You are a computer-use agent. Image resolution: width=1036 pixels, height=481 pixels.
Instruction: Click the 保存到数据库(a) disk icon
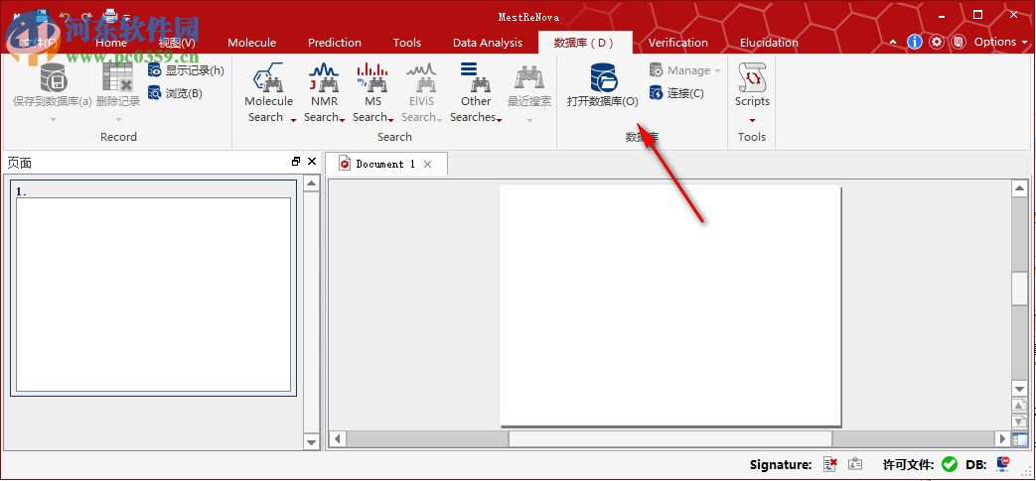click(x=54, y=78)
